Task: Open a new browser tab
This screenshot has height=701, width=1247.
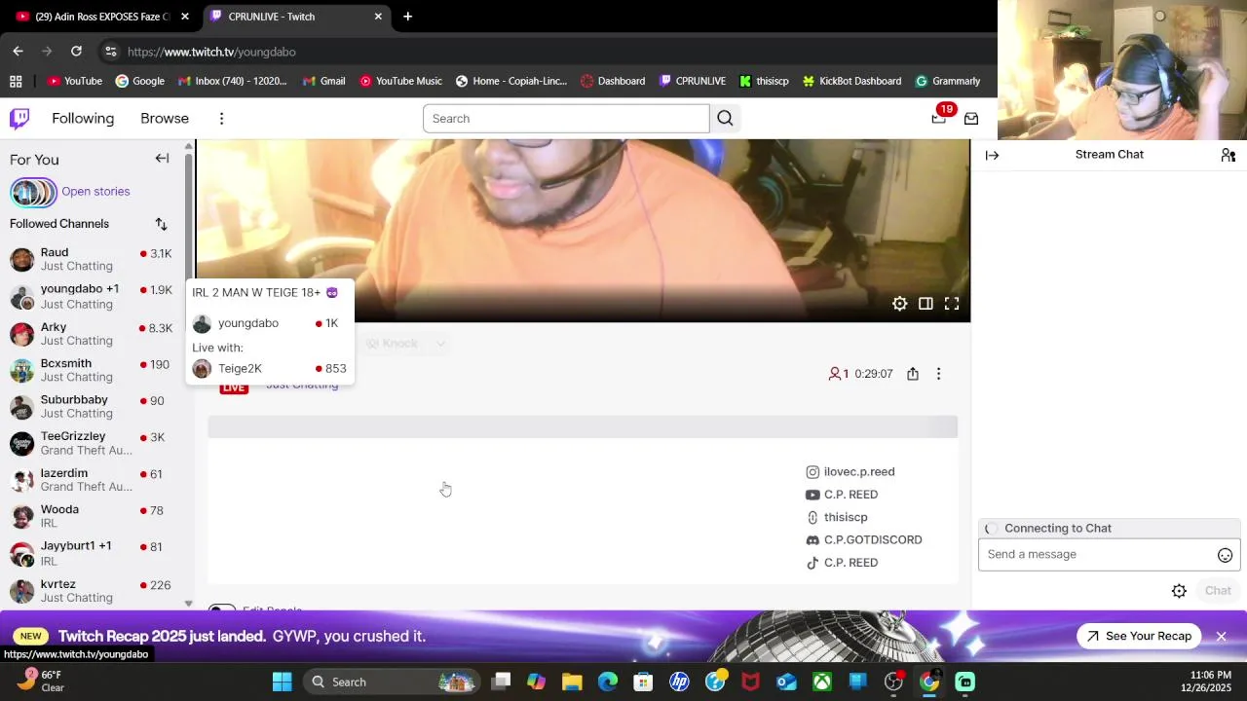Action: point(407,17)
